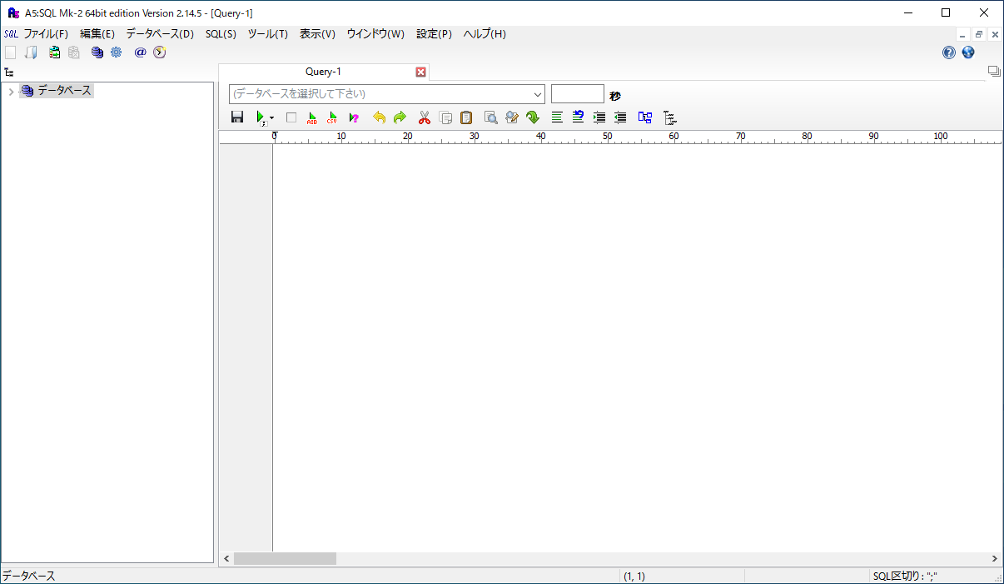Close the Query-1 tab with red X
Screen dimensions: 1004x584
click(420, 72)
